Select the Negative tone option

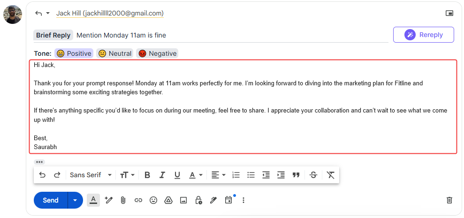click(157, 53)
